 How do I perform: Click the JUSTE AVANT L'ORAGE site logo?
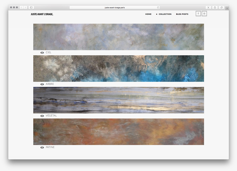coord(42,14)
